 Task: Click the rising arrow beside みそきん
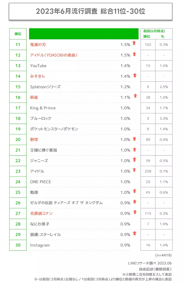[x=135, y=75]
